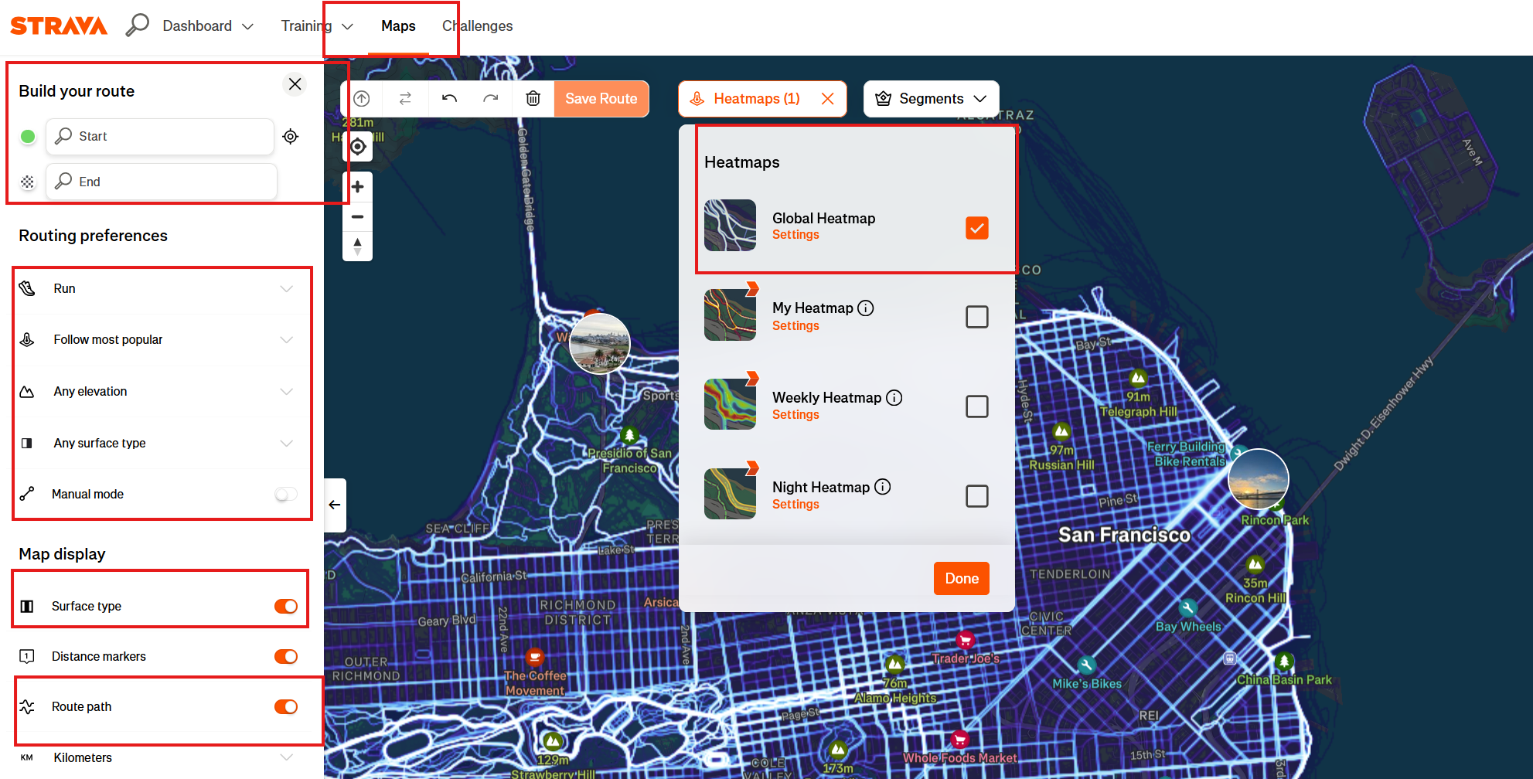The image size is (1533, 779).
Task: Zoom in using the plus icon
Action: pos(357,186)
